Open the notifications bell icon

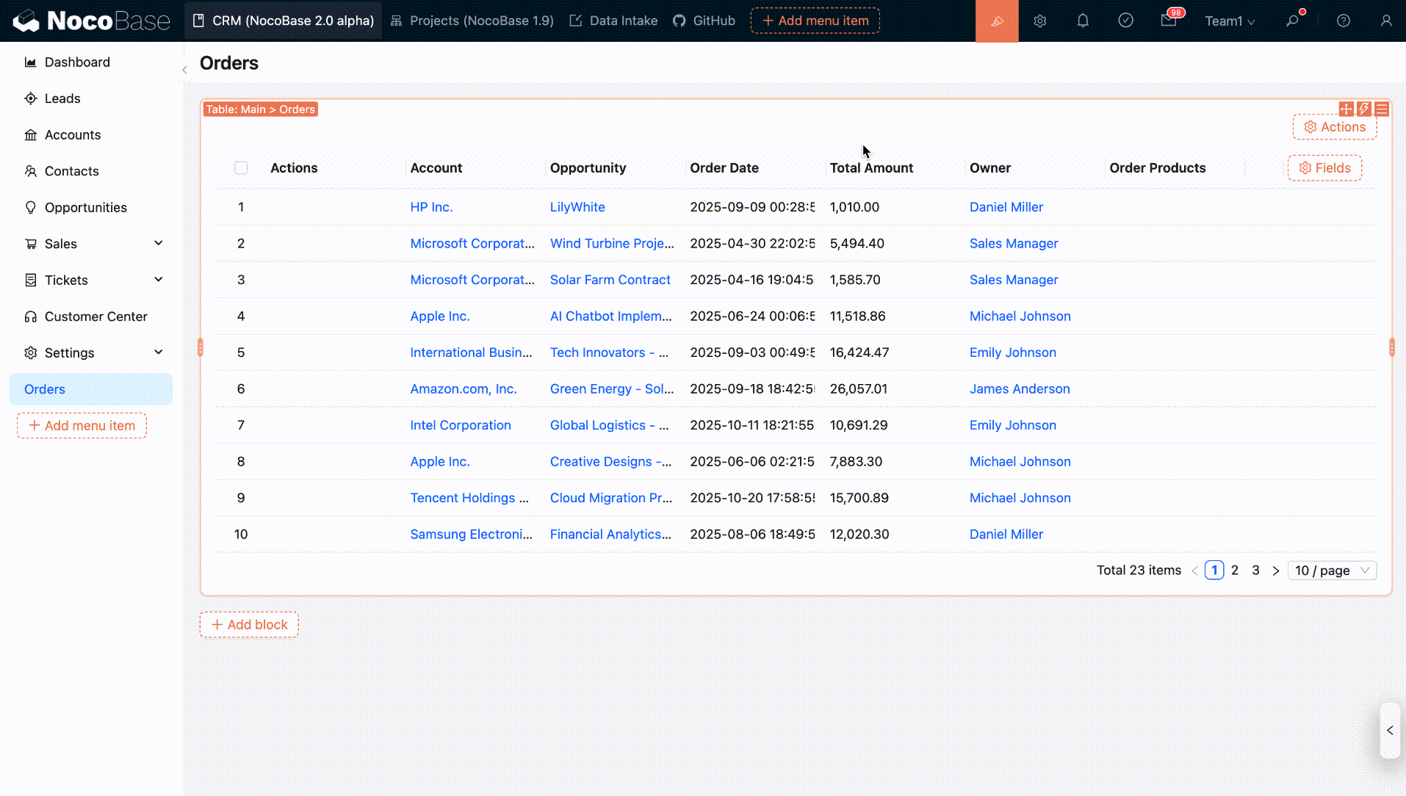click(1083, 21)
